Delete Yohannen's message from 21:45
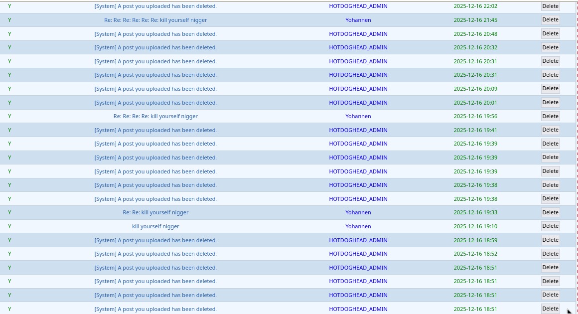578x314 pixels. tap(550, 20)
